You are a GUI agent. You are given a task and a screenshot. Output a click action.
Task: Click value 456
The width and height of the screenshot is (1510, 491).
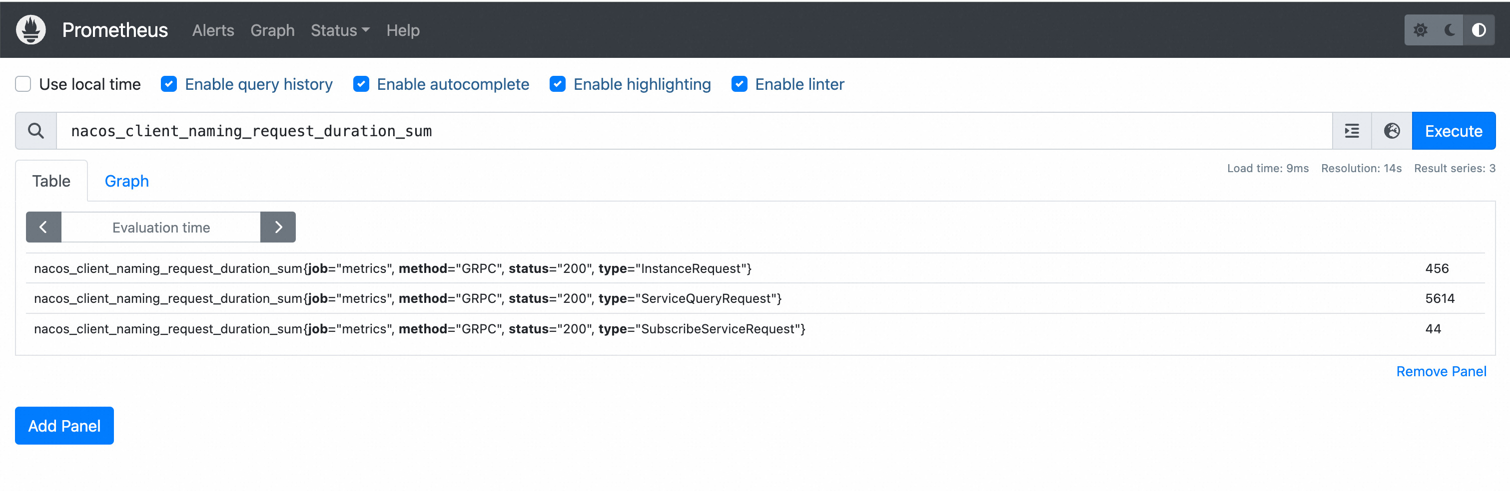[x=1437, y=268]
